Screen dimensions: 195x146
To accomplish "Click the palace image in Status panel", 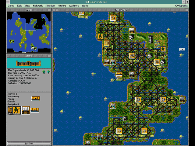I will [28, 63].
